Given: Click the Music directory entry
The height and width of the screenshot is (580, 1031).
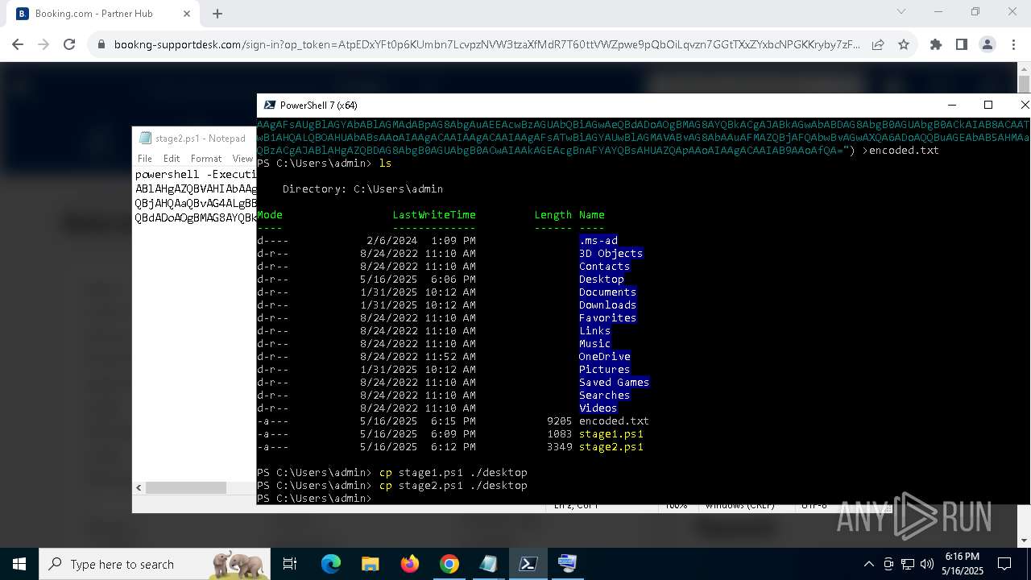Looking at the screenshot, I should [594, 344].
